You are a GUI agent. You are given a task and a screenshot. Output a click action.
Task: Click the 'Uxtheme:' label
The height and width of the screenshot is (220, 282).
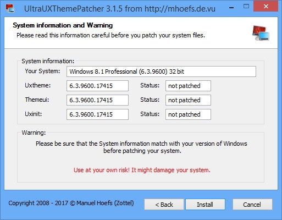click(38, 85)
